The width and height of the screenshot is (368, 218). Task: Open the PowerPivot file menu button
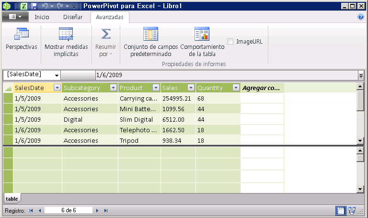15,17
